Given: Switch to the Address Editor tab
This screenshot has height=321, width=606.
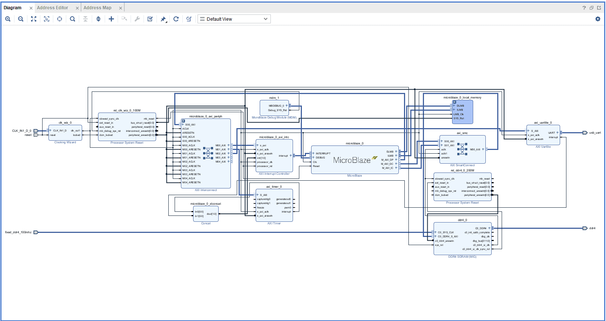Looking at the screenshot, I should pos(53,8).
